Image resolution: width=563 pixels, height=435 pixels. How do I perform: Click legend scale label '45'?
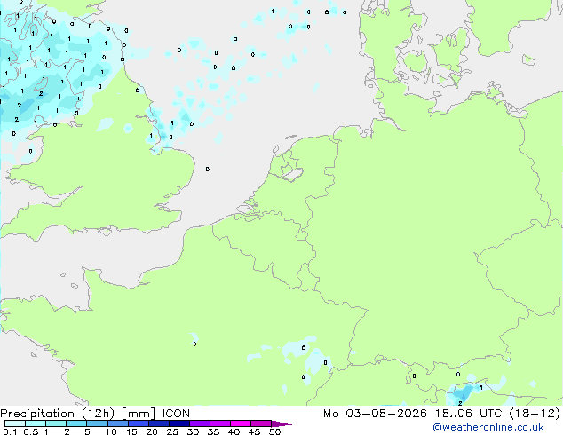[x=254, y=431]
